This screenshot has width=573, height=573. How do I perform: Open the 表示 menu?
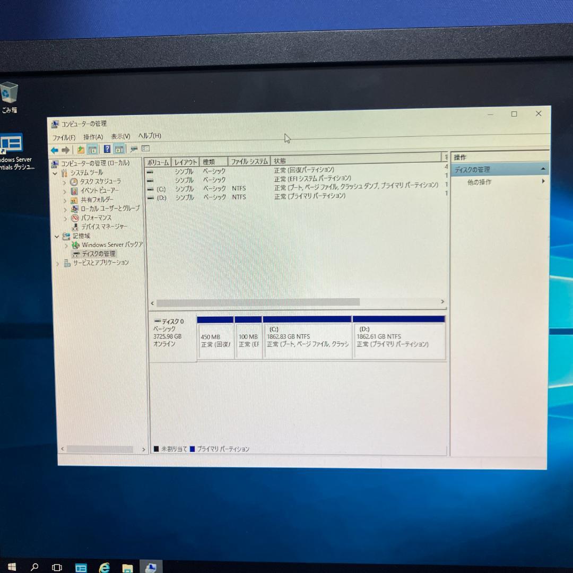[120, 136]
